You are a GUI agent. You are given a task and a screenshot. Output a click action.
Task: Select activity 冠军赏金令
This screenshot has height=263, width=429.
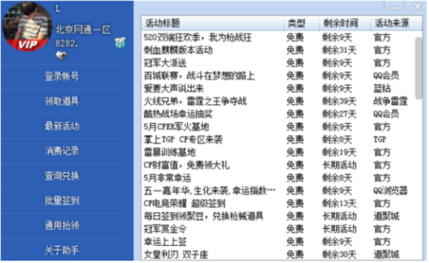(165, 229)
